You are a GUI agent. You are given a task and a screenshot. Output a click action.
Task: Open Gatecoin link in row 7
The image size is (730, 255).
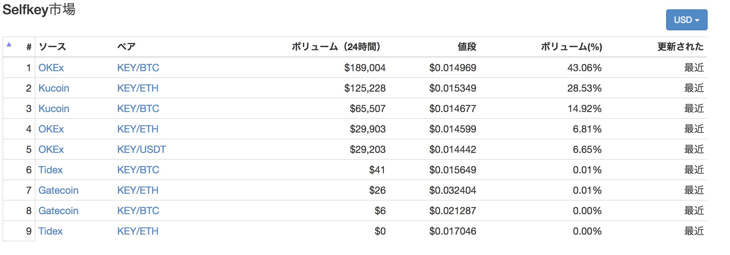(58, 190)
